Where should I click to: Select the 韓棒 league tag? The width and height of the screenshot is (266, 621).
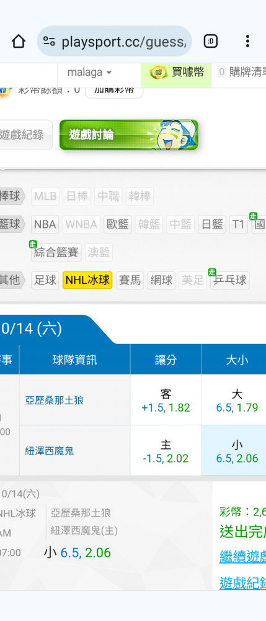coord(140,196)
